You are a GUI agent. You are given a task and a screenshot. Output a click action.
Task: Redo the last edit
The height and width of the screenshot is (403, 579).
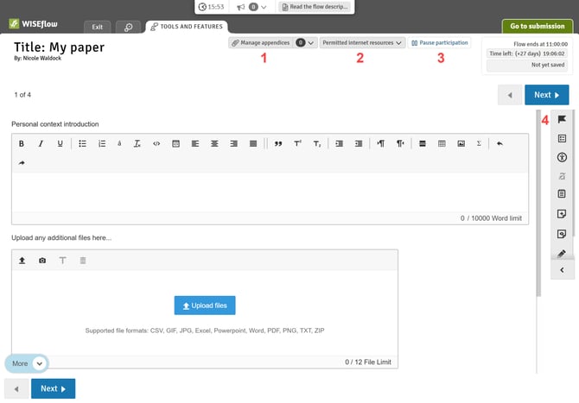22,163
